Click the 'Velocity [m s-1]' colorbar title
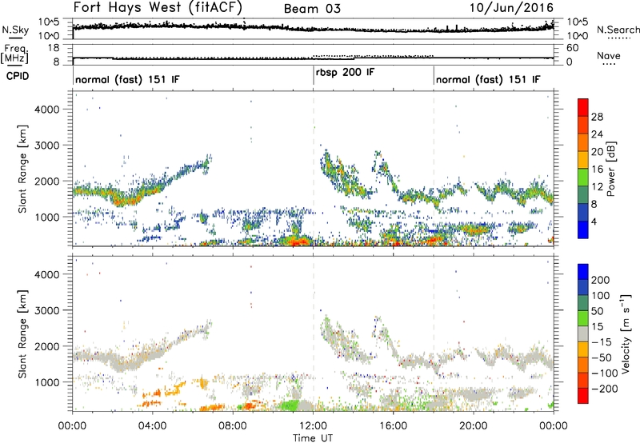The width and height of the screenshot is (640, 443). tap(626, 333)
